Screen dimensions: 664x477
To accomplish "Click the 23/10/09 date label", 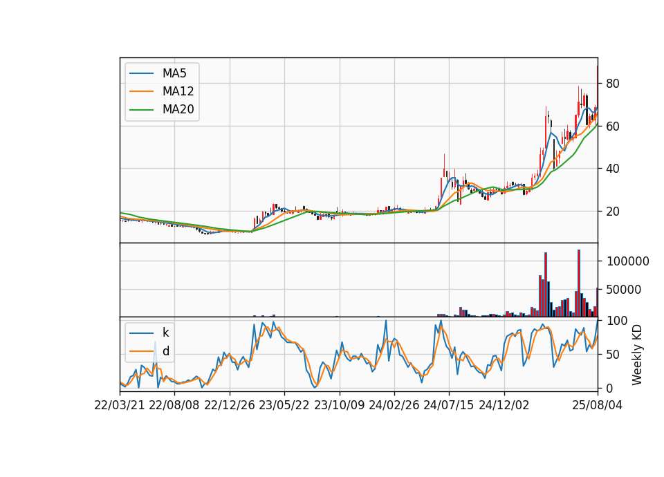I will (339, 405).
